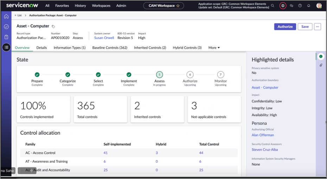Screen dimensions: 327x179
Task: Click the search magnifier in the top bar
Action: 272,6
